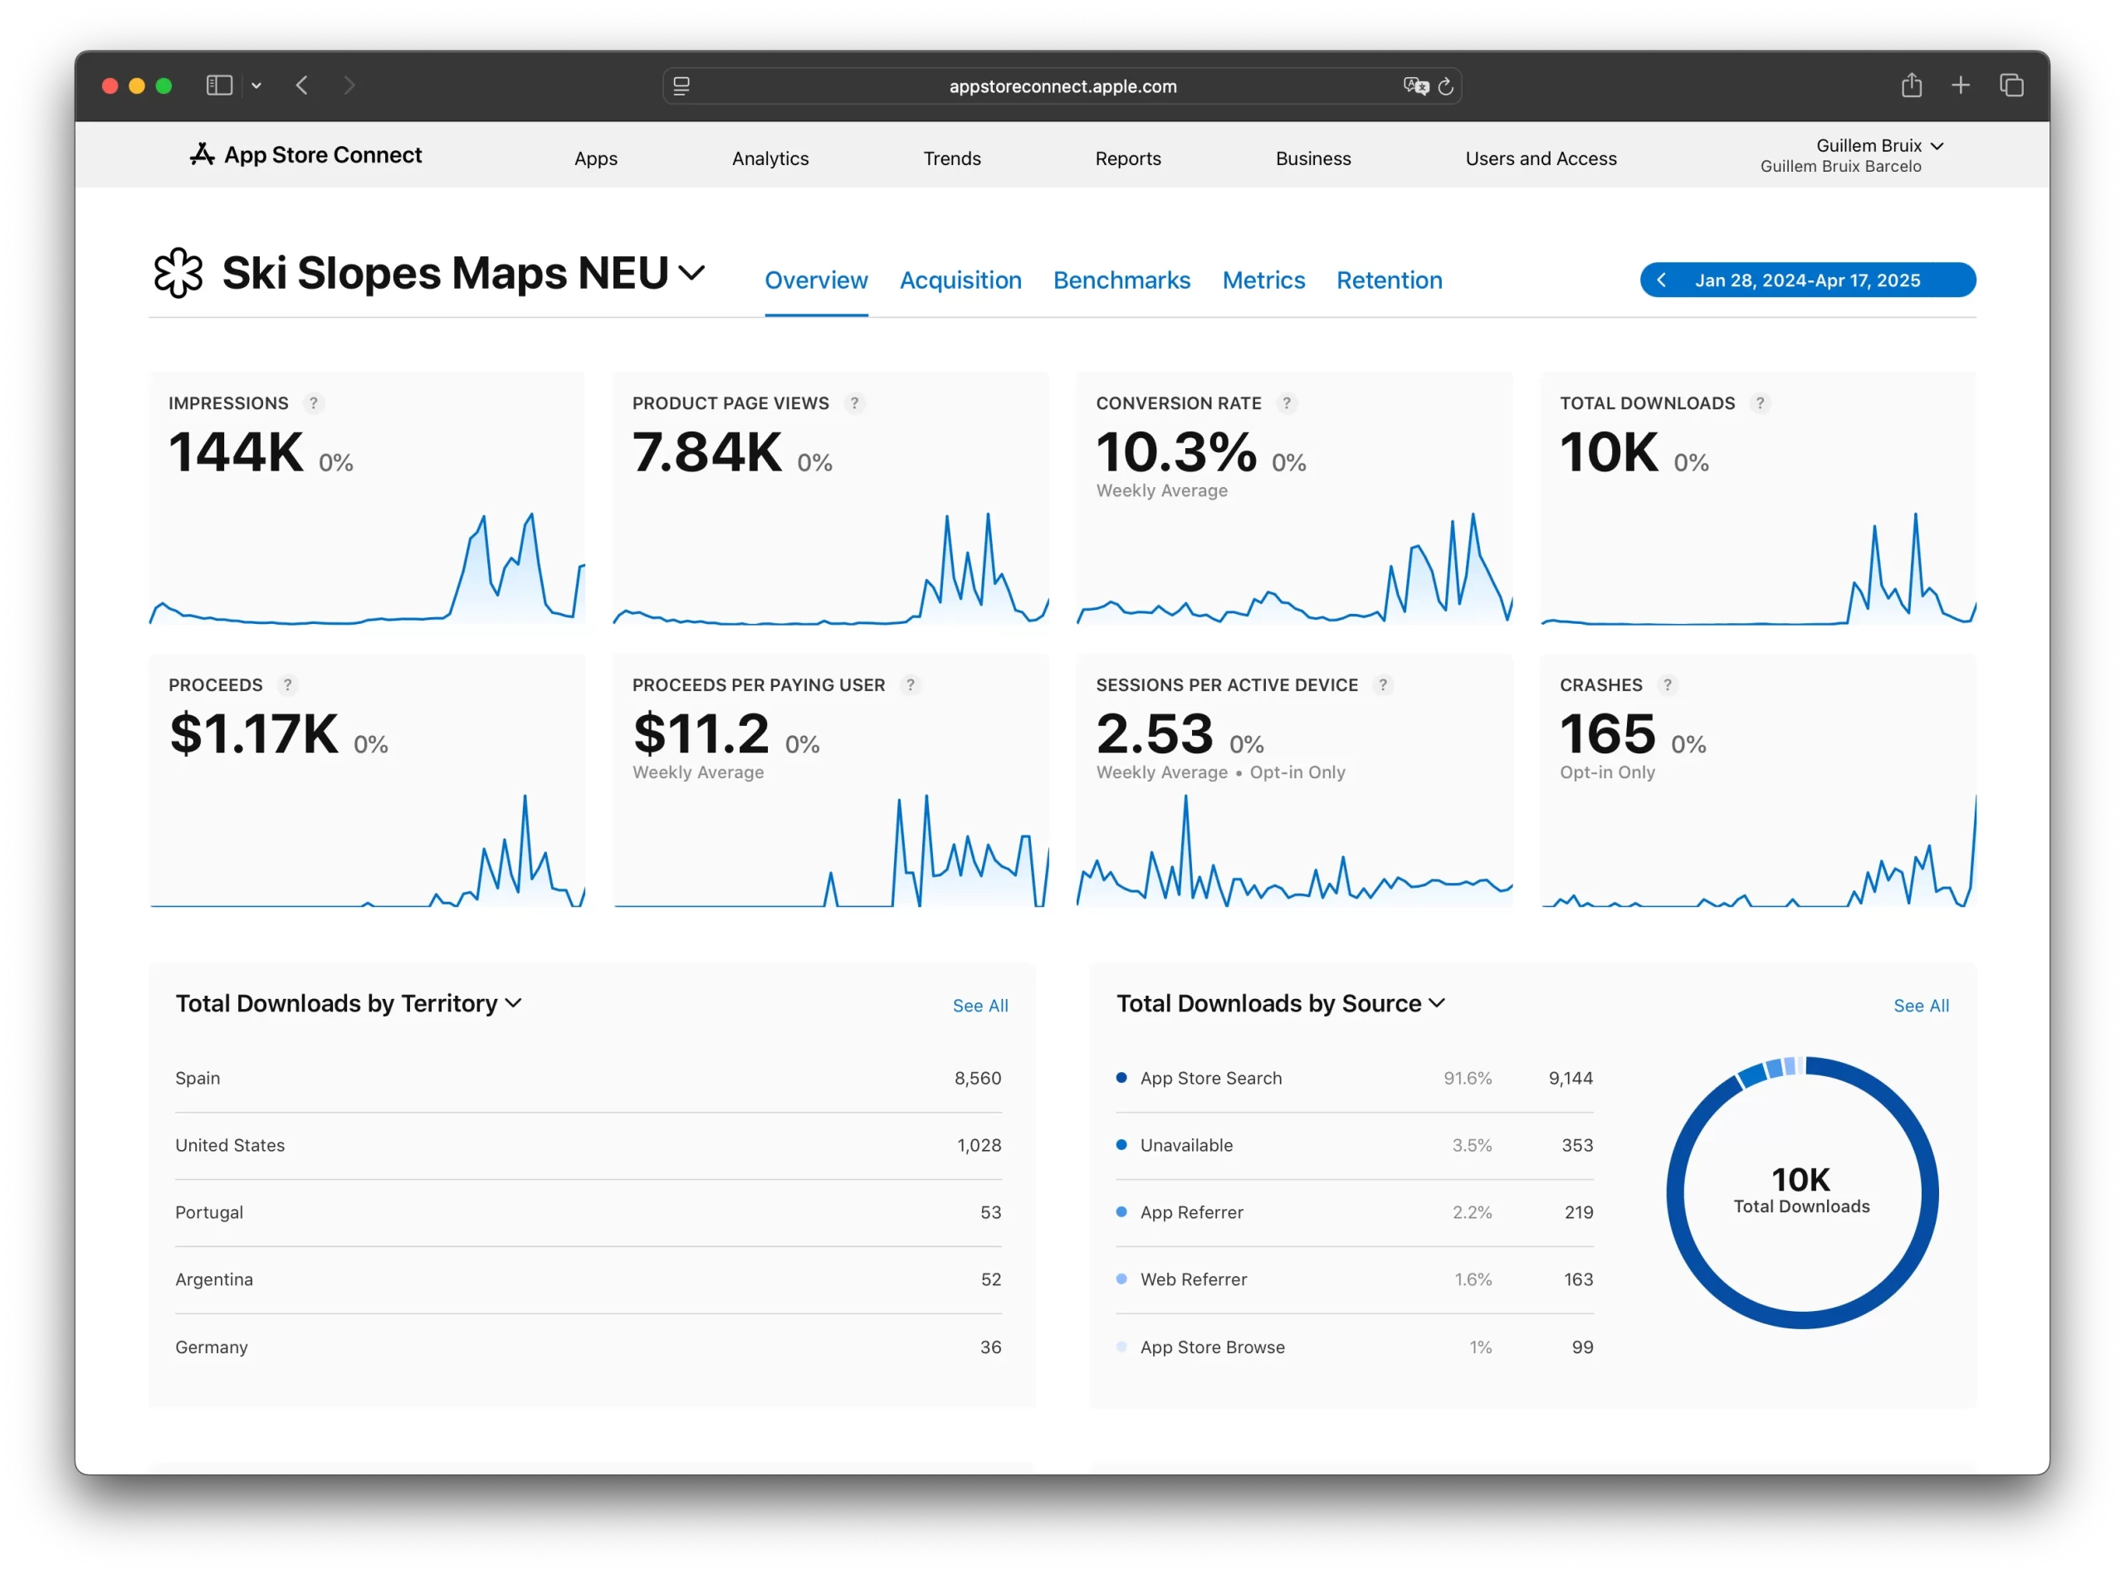The width and height of the screenshot is (2125, 1574).
Task: Switch to the Metrics tab
Action: [x=1263, y=280]
